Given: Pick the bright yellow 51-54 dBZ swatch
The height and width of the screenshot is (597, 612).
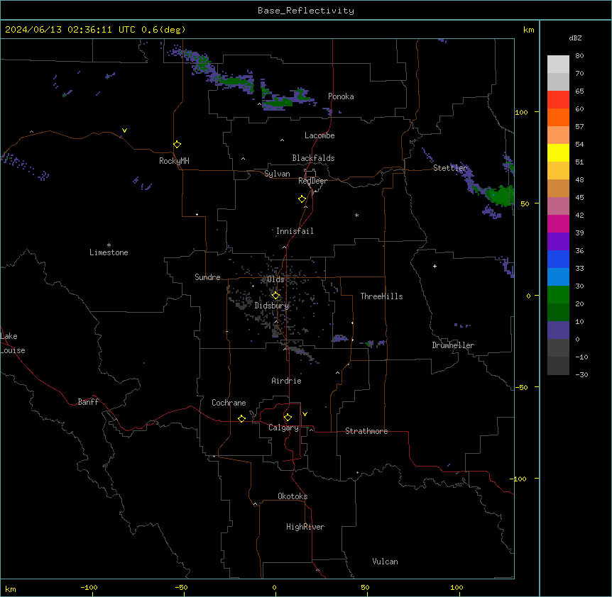Looking at the screenshot, I should click(558, 152).
